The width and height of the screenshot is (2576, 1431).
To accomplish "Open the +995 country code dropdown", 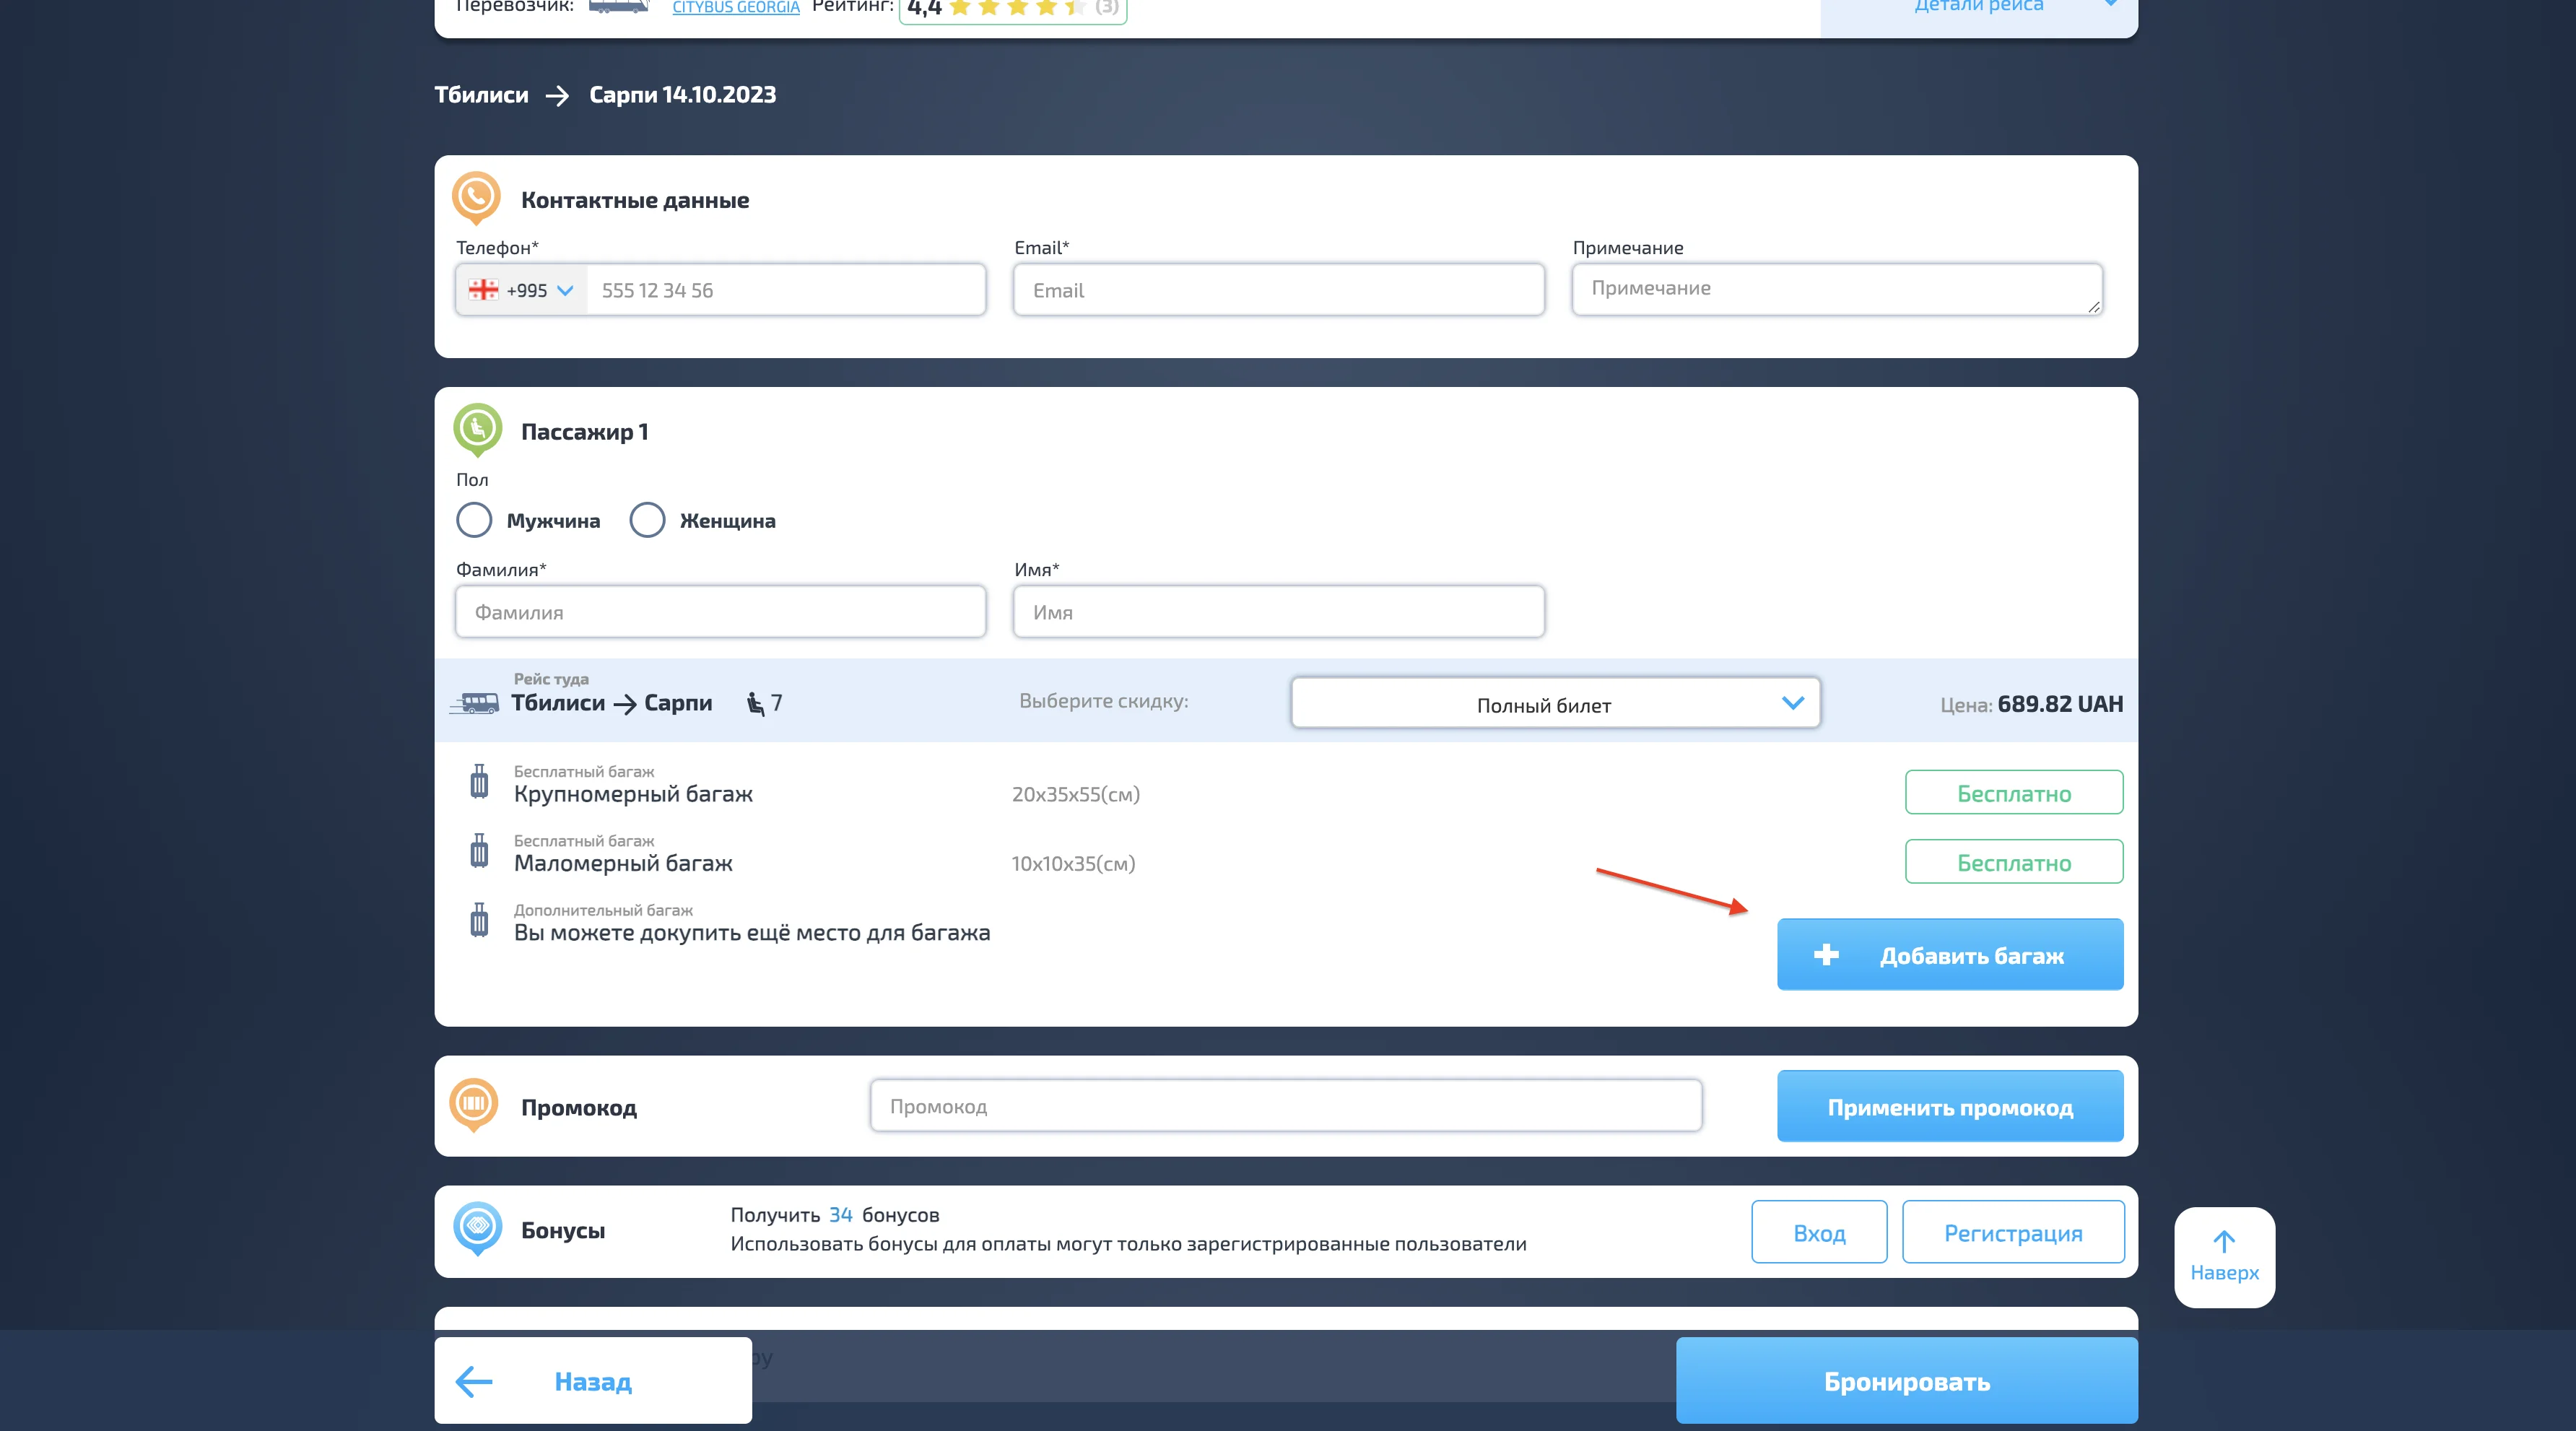I will click(x=522, y=290).
